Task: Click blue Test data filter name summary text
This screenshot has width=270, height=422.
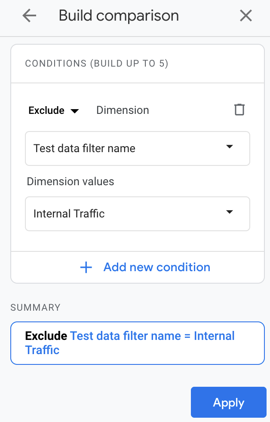Action: click(x=126, y=336)
